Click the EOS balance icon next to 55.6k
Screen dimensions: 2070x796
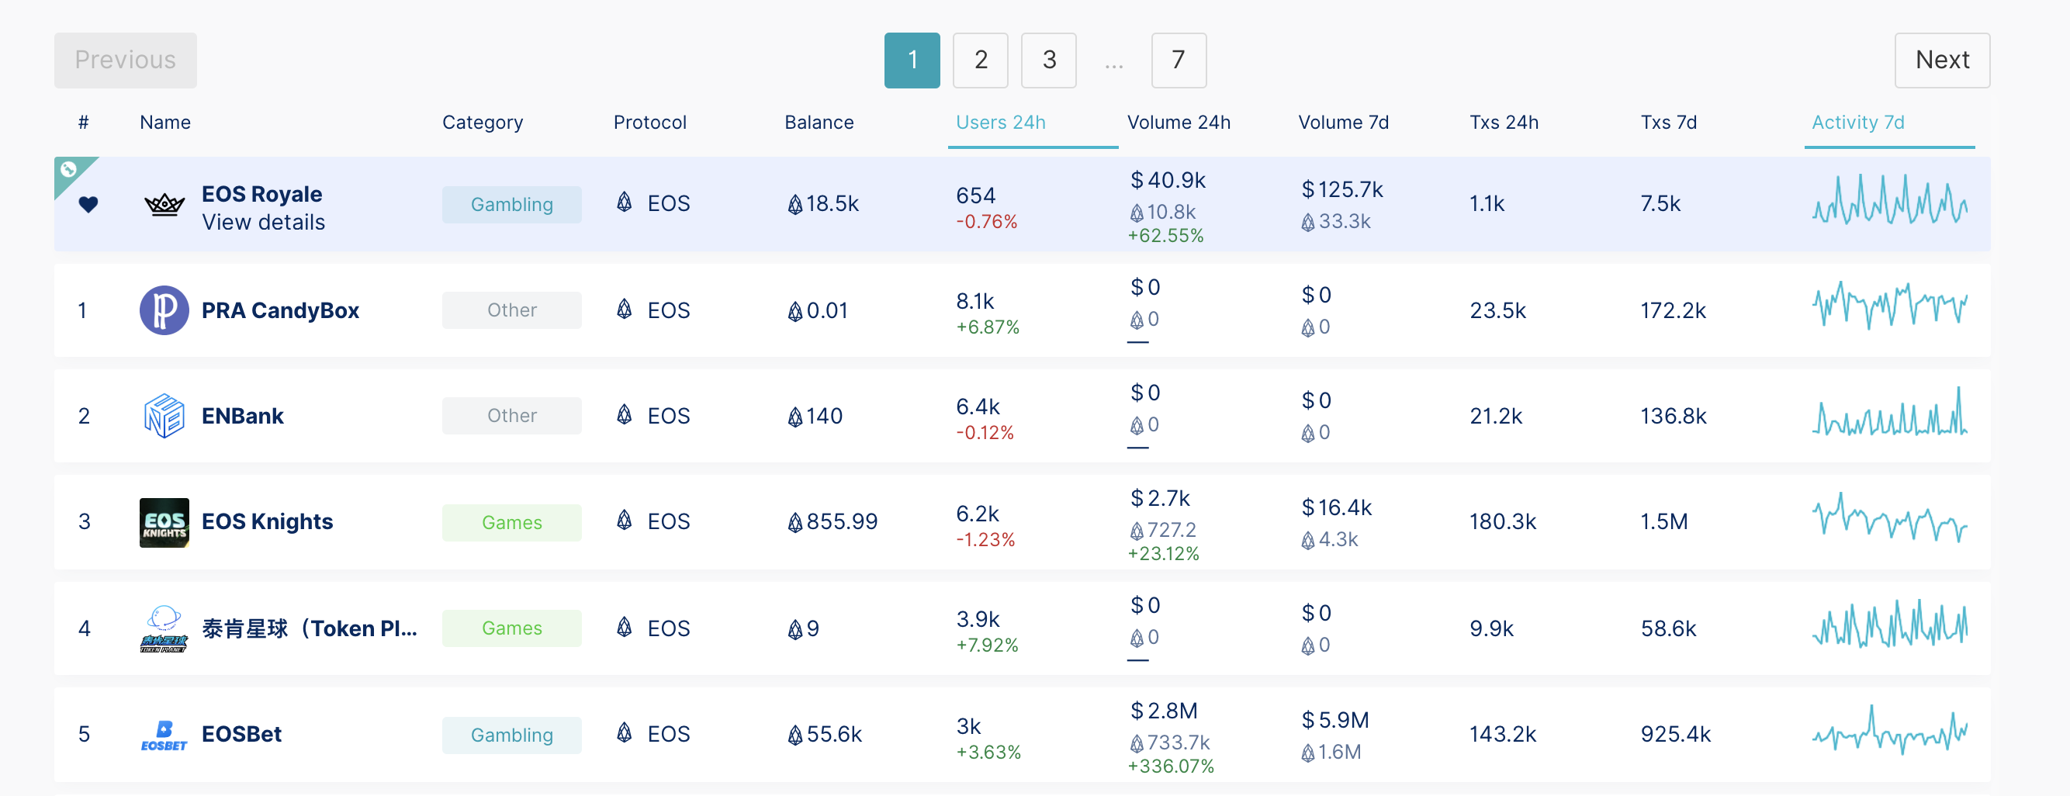[x=794, y=735]
